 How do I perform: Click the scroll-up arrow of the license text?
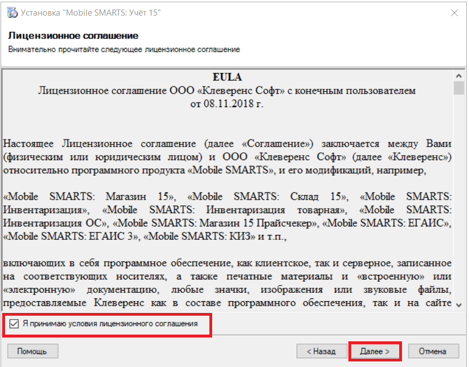click(458, 76)
